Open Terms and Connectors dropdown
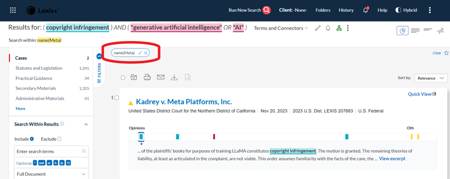Viewport: 450px width, 179px height. [x=281, y=29]
